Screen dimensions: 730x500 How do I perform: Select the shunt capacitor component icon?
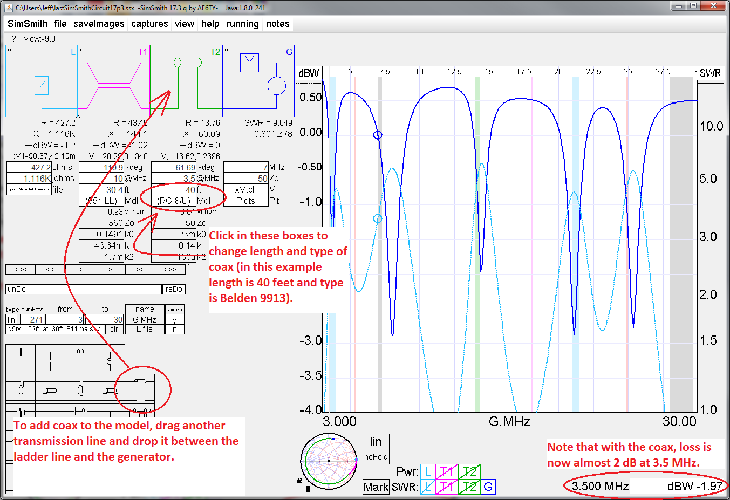pos(50,360)
